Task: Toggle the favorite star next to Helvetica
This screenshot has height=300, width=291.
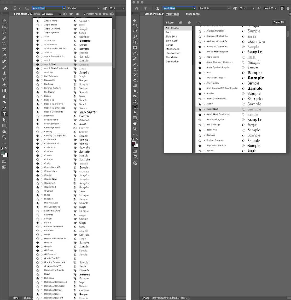Action: click(38, 278)
